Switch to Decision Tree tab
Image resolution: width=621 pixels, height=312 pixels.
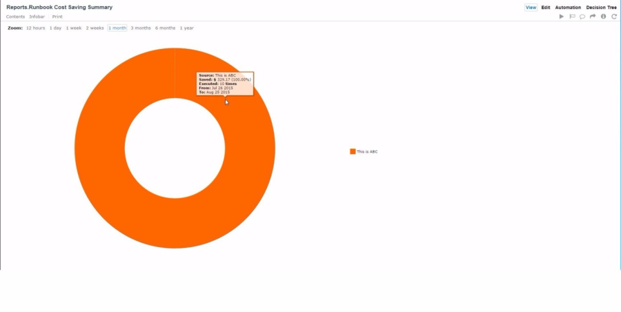pyautogui.click(x=601, y=8)
